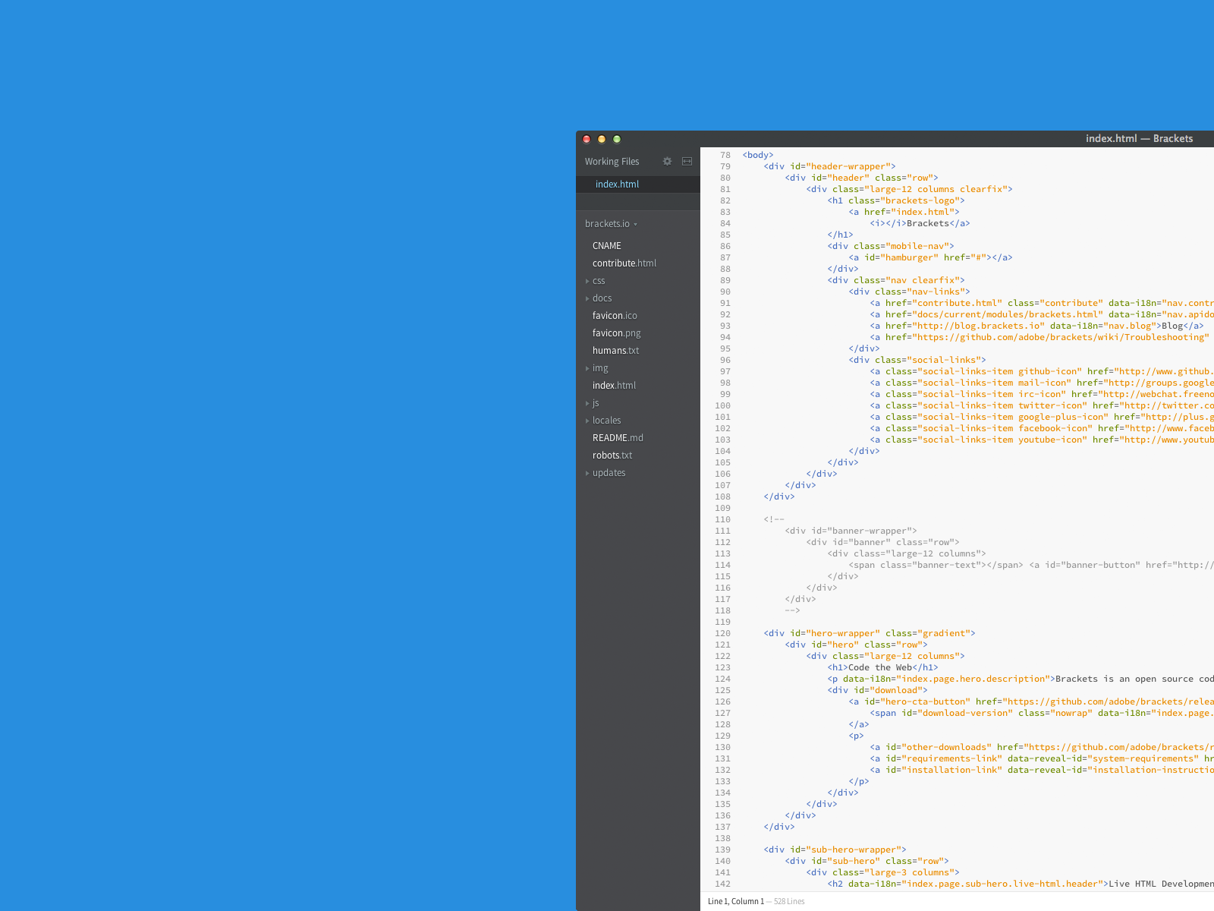Viewport: 1214px width, 911px height.
Task: Click "other-downloads" id on line 130
Action: [946, 747]
